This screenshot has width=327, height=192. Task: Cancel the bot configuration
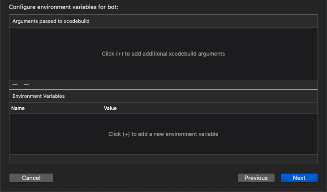click(31, 178)
